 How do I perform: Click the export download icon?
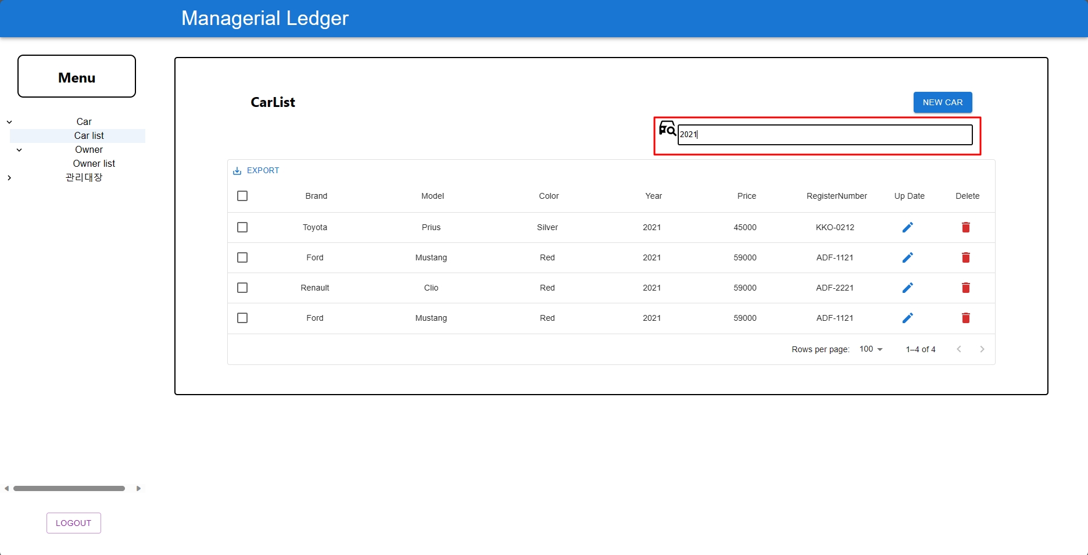point(237,171)
